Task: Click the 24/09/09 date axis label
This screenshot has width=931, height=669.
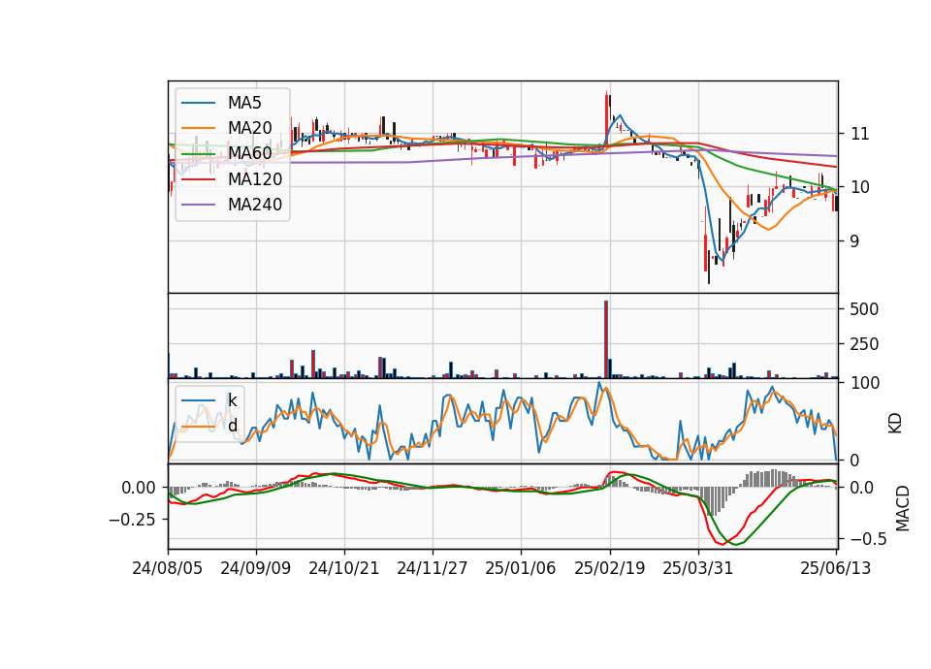Action: pos(256,568)
